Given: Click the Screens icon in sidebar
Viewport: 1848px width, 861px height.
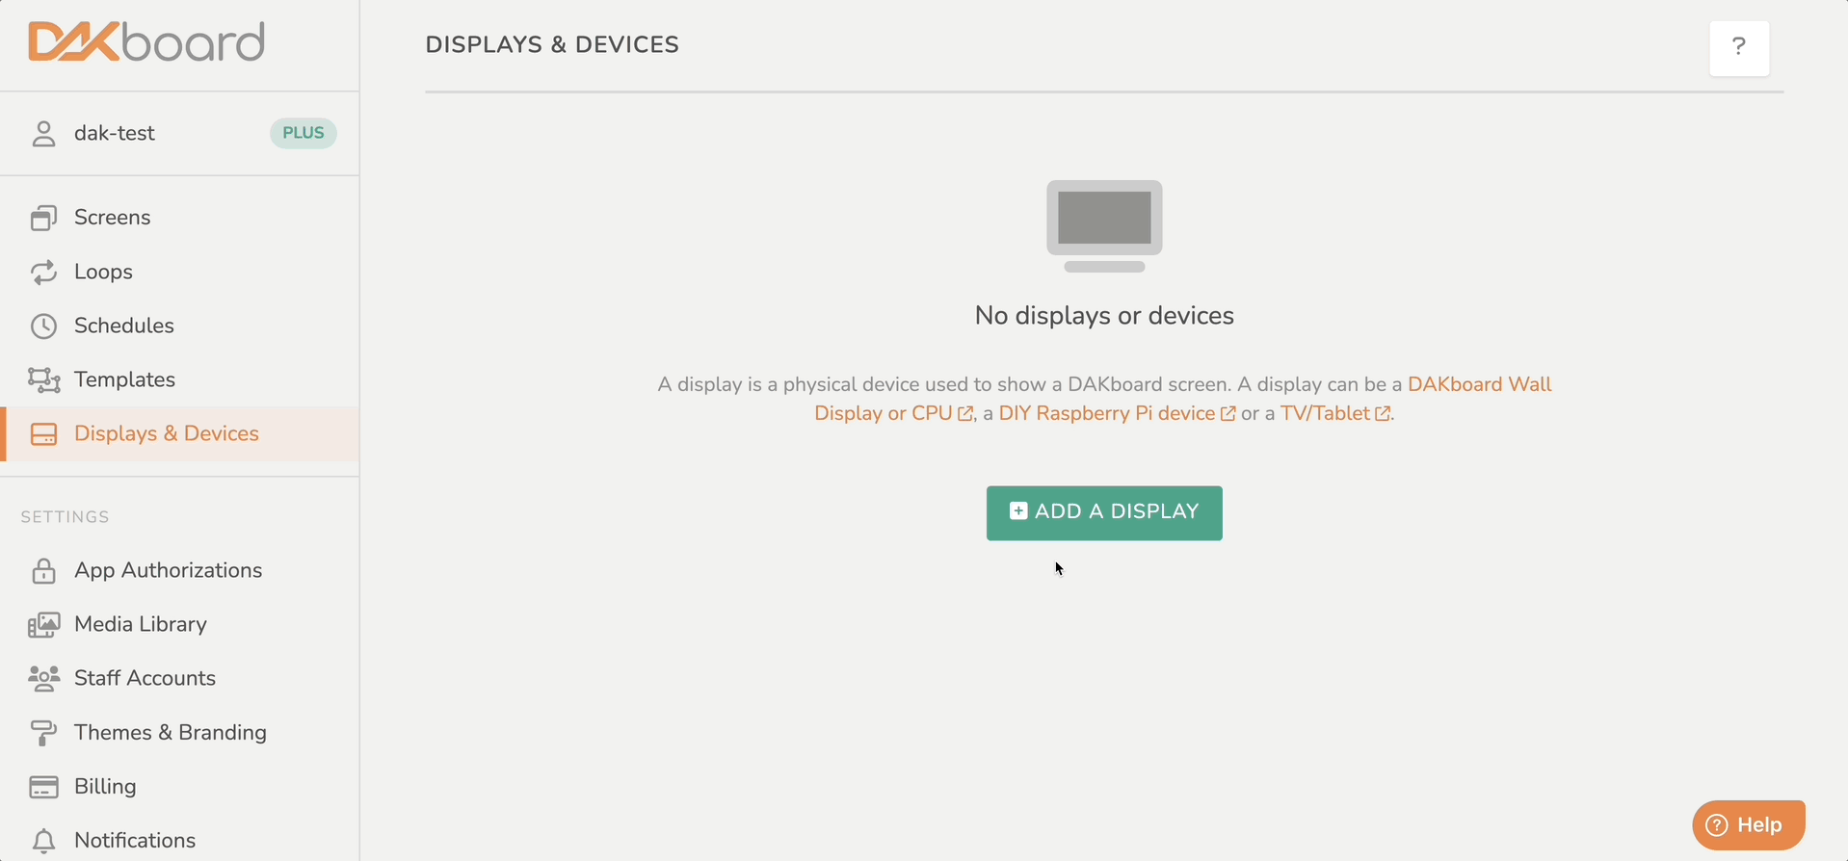Looking at the screenshot, I should [x=43, y=218].
